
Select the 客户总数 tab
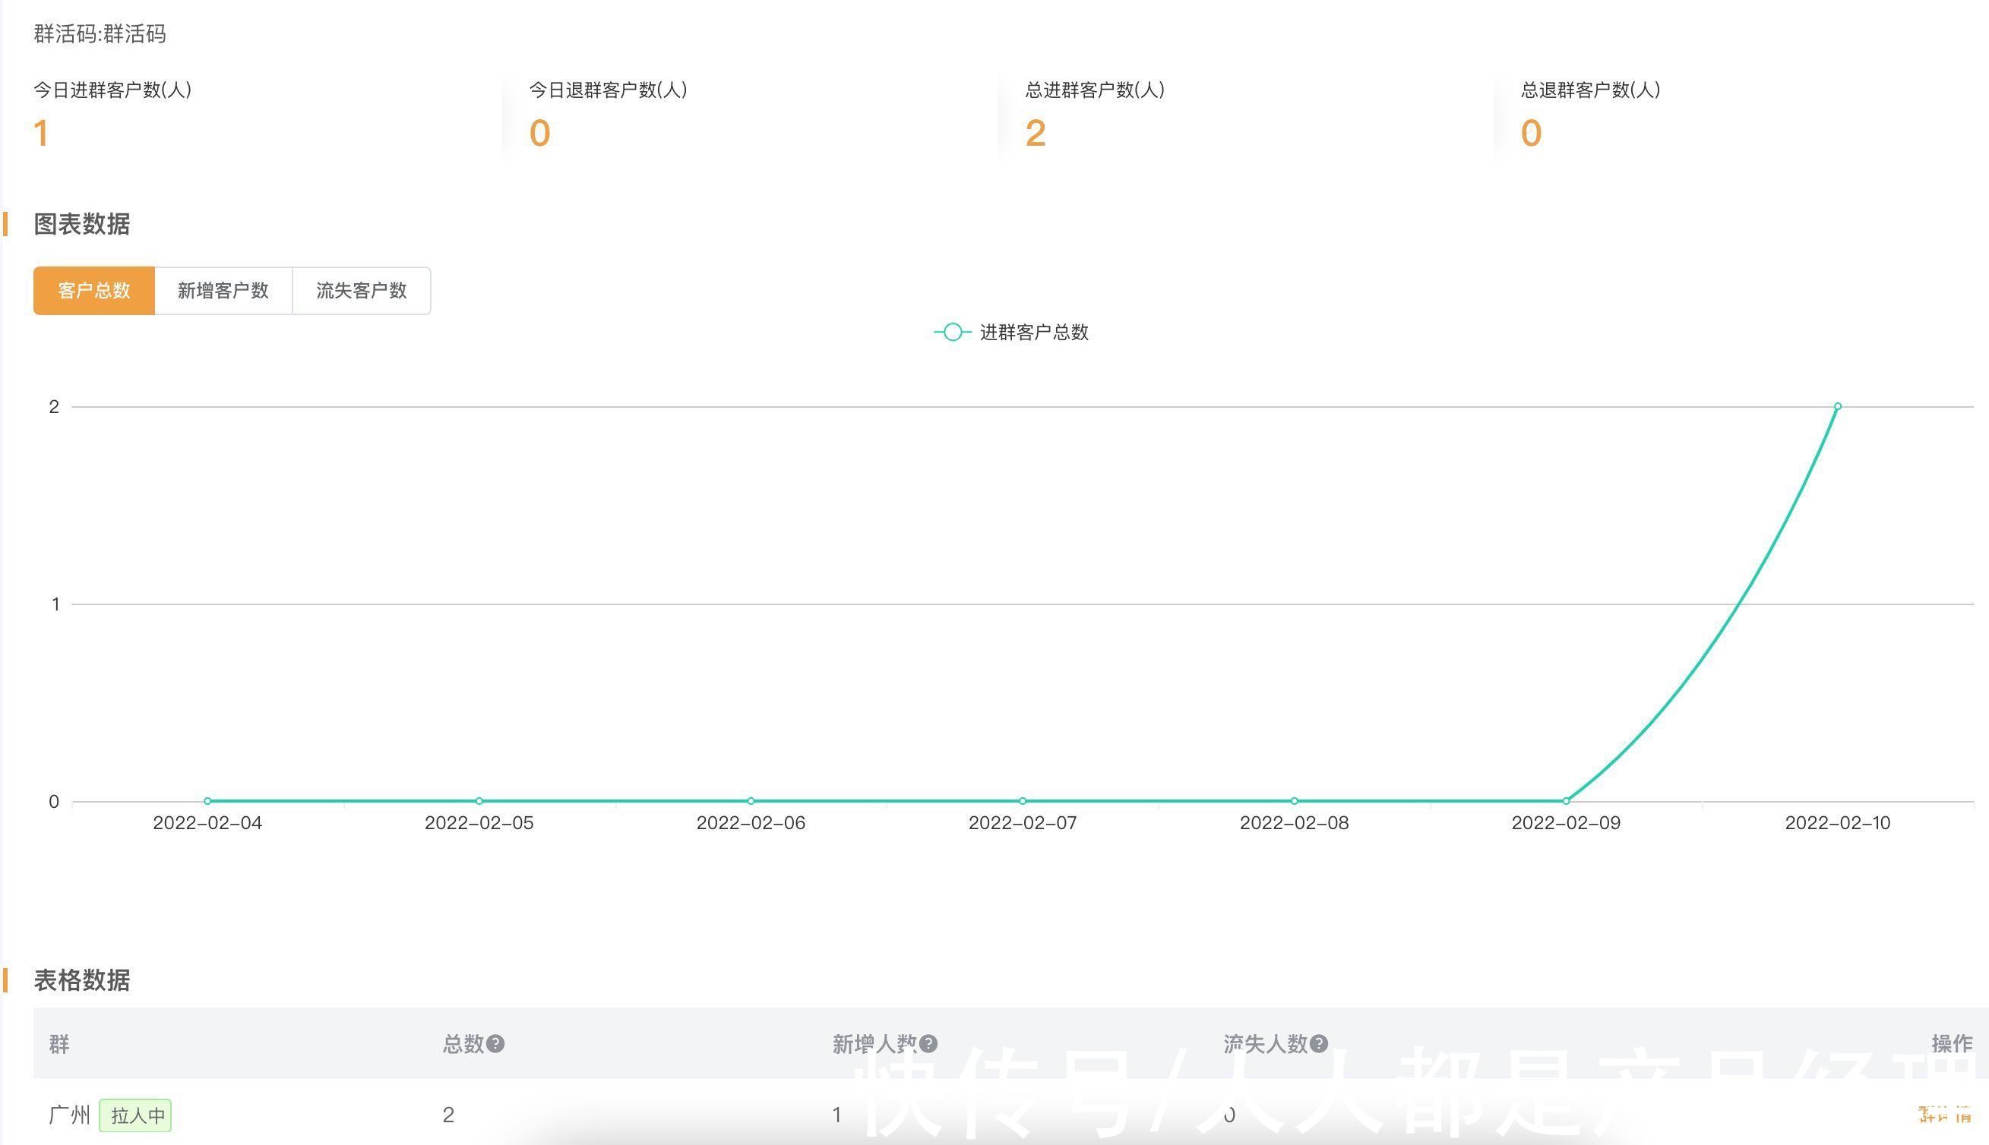[x=93, y=291]
